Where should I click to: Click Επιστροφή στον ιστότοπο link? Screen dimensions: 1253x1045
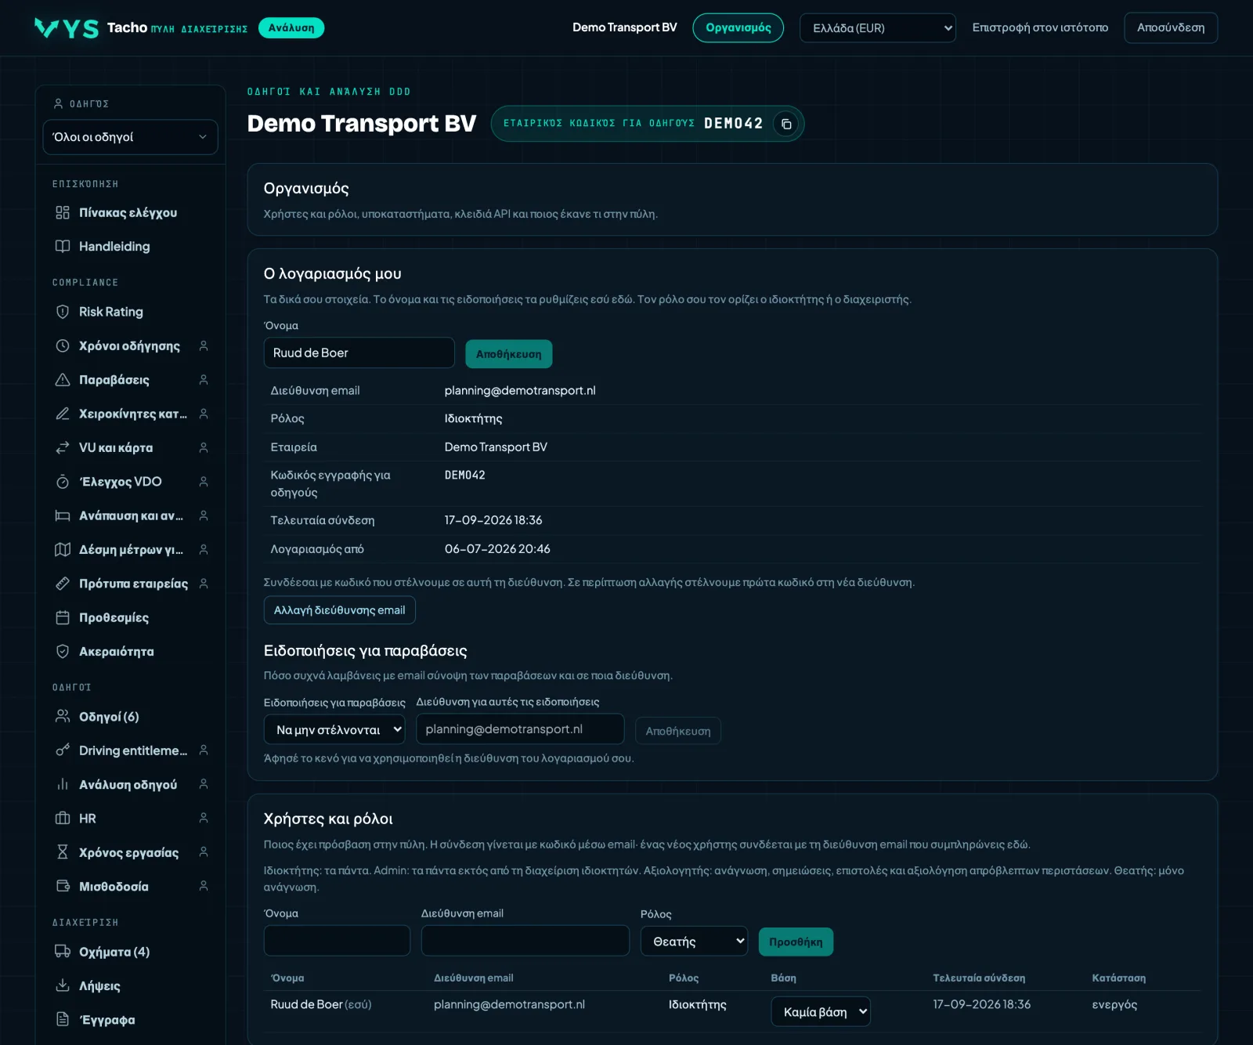1040,27
